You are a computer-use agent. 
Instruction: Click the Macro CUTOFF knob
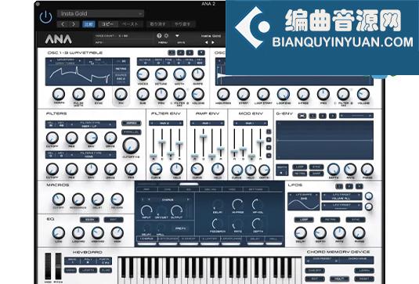[x=58, y=200]
